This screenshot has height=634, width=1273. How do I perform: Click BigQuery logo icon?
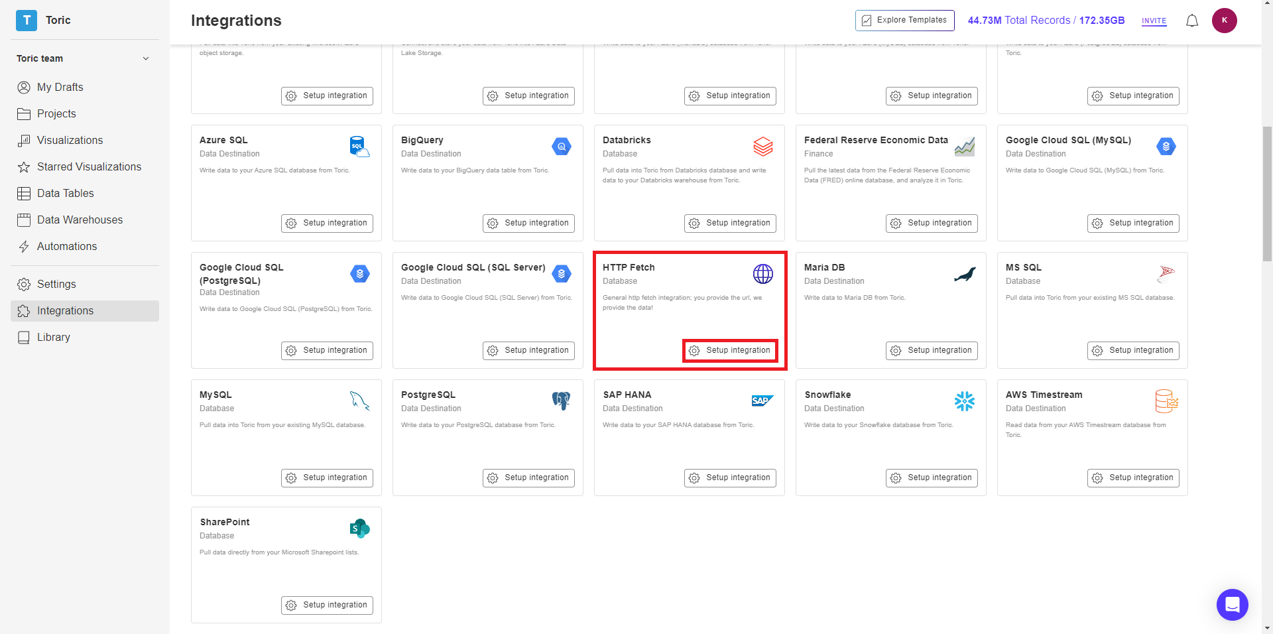561,147
